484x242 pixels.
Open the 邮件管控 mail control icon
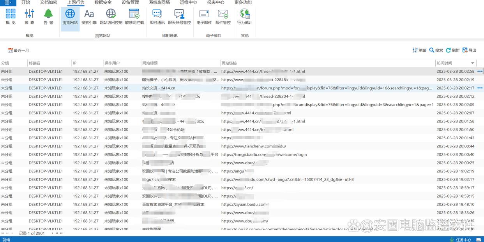(223, 16)
